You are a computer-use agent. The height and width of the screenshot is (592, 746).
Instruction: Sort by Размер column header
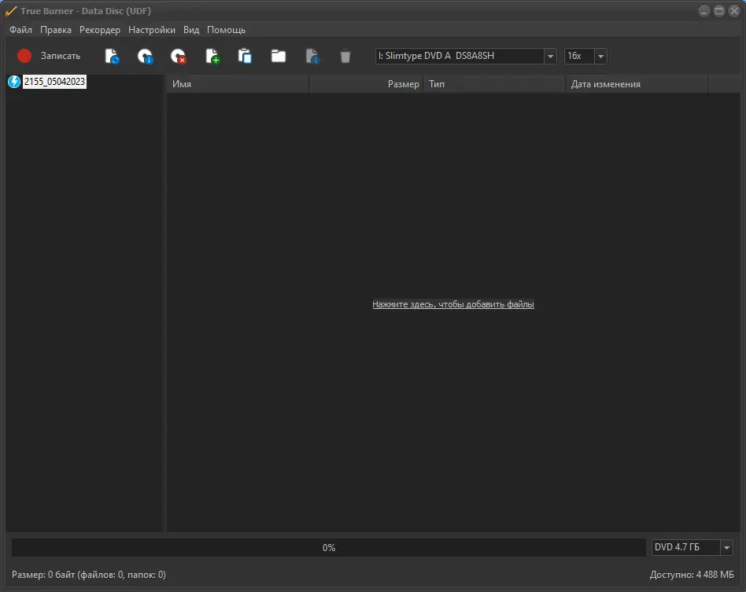(366, 84)
